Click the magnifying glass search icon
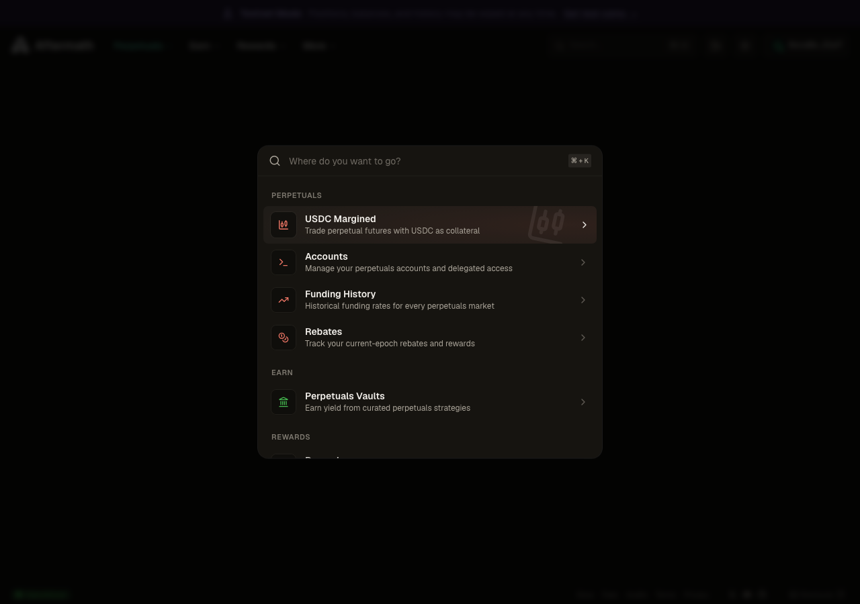 click(275, 161)
